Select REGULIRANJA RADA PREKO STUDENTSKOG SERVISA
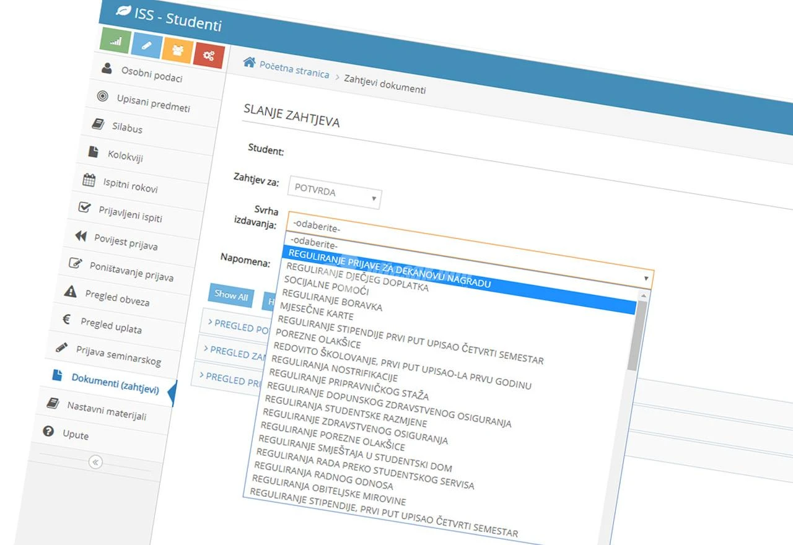793x545 pixels. tap(366, 469)
